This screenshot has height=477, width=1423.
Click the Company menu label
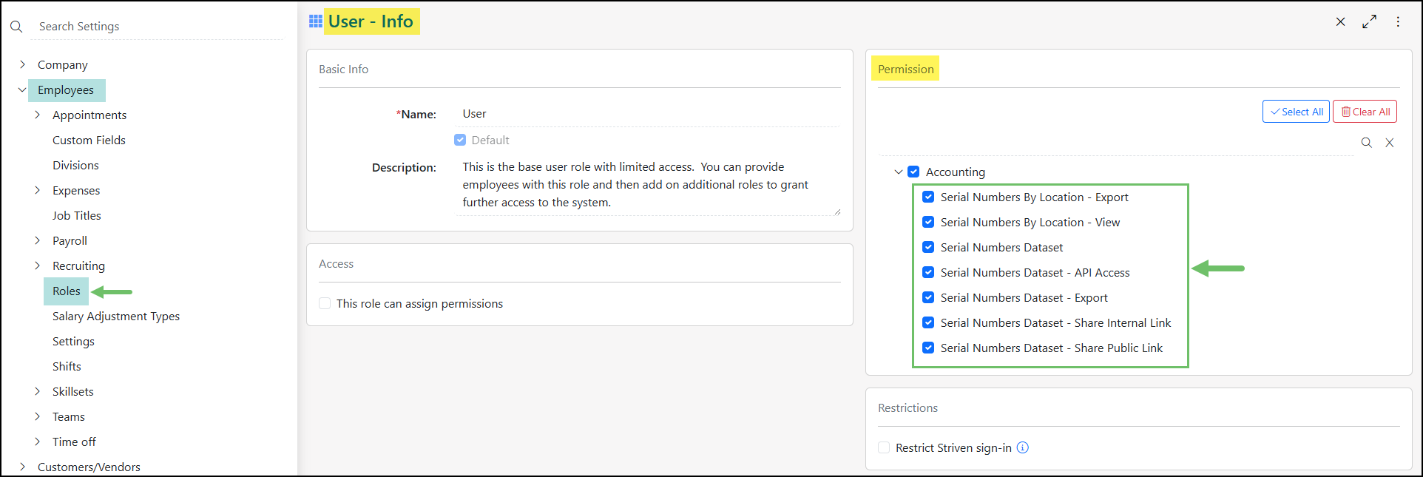(x=63, y=64)
